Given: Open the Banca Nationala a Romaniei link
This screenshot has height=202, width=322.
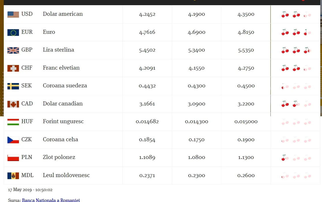Looking at the screenshot, I should (51, 200).
